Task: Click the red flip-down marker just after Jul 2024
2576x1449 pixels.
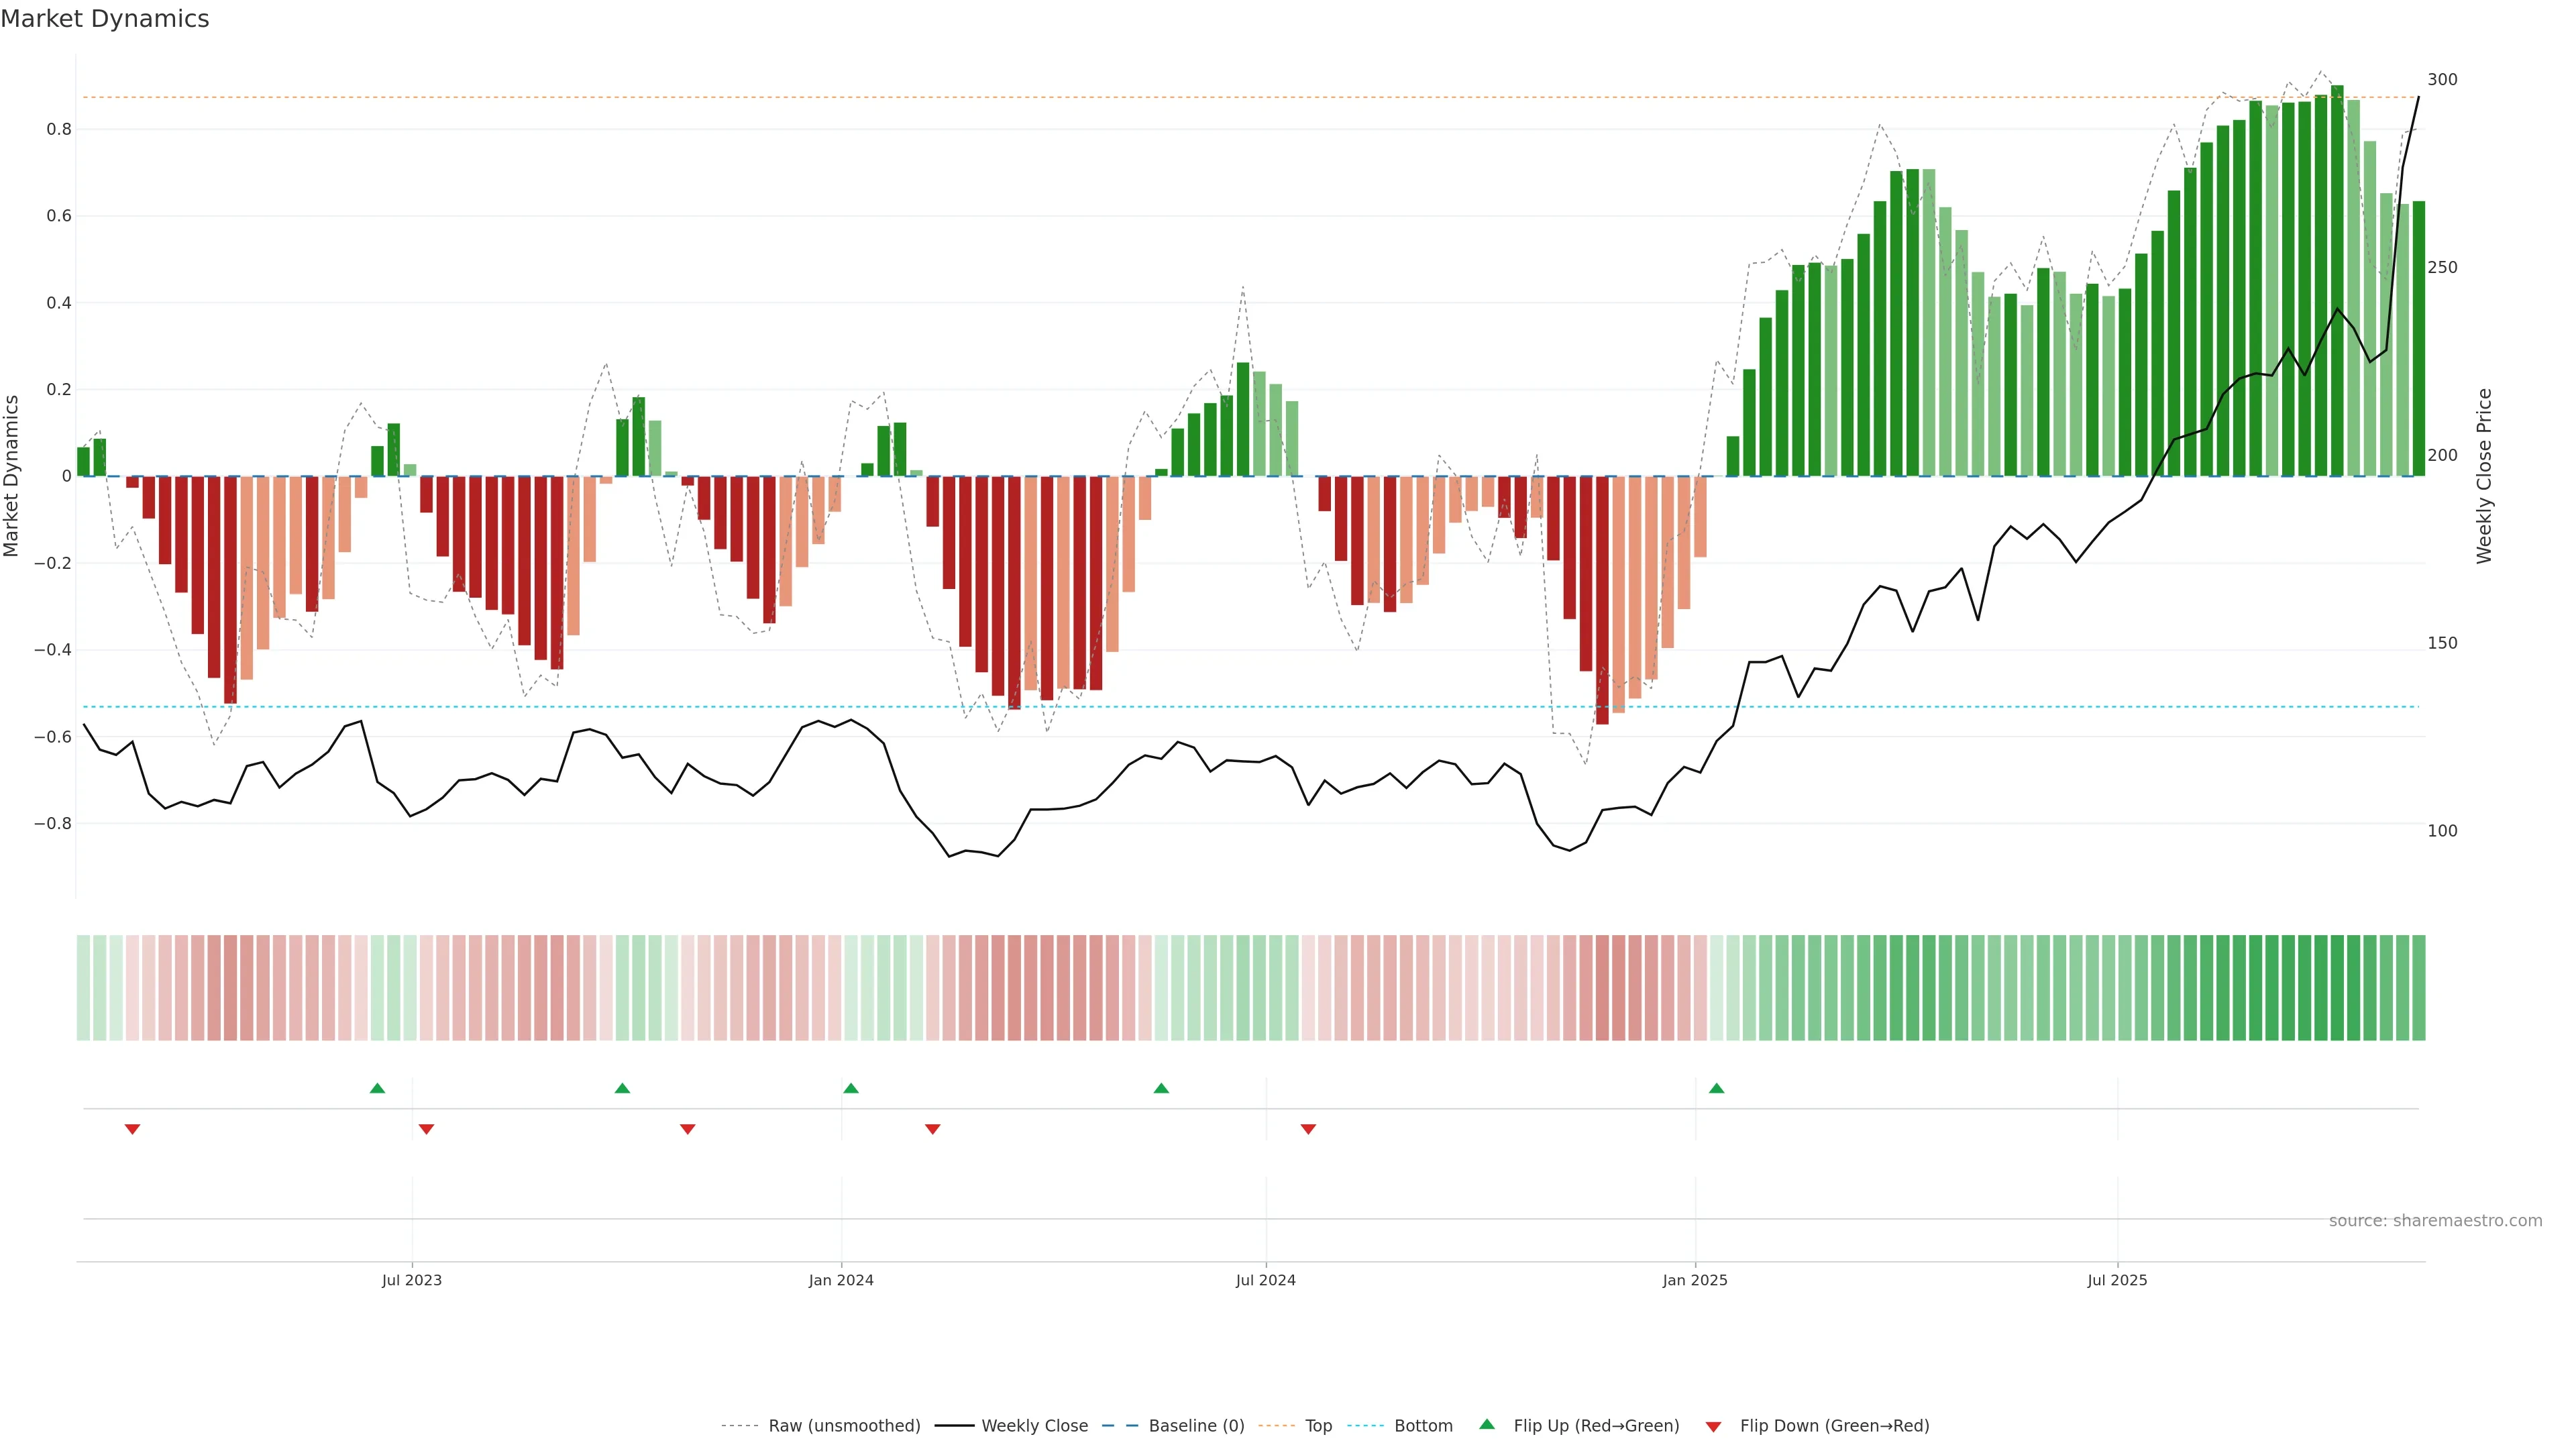Action: tap(1308, 1129)
